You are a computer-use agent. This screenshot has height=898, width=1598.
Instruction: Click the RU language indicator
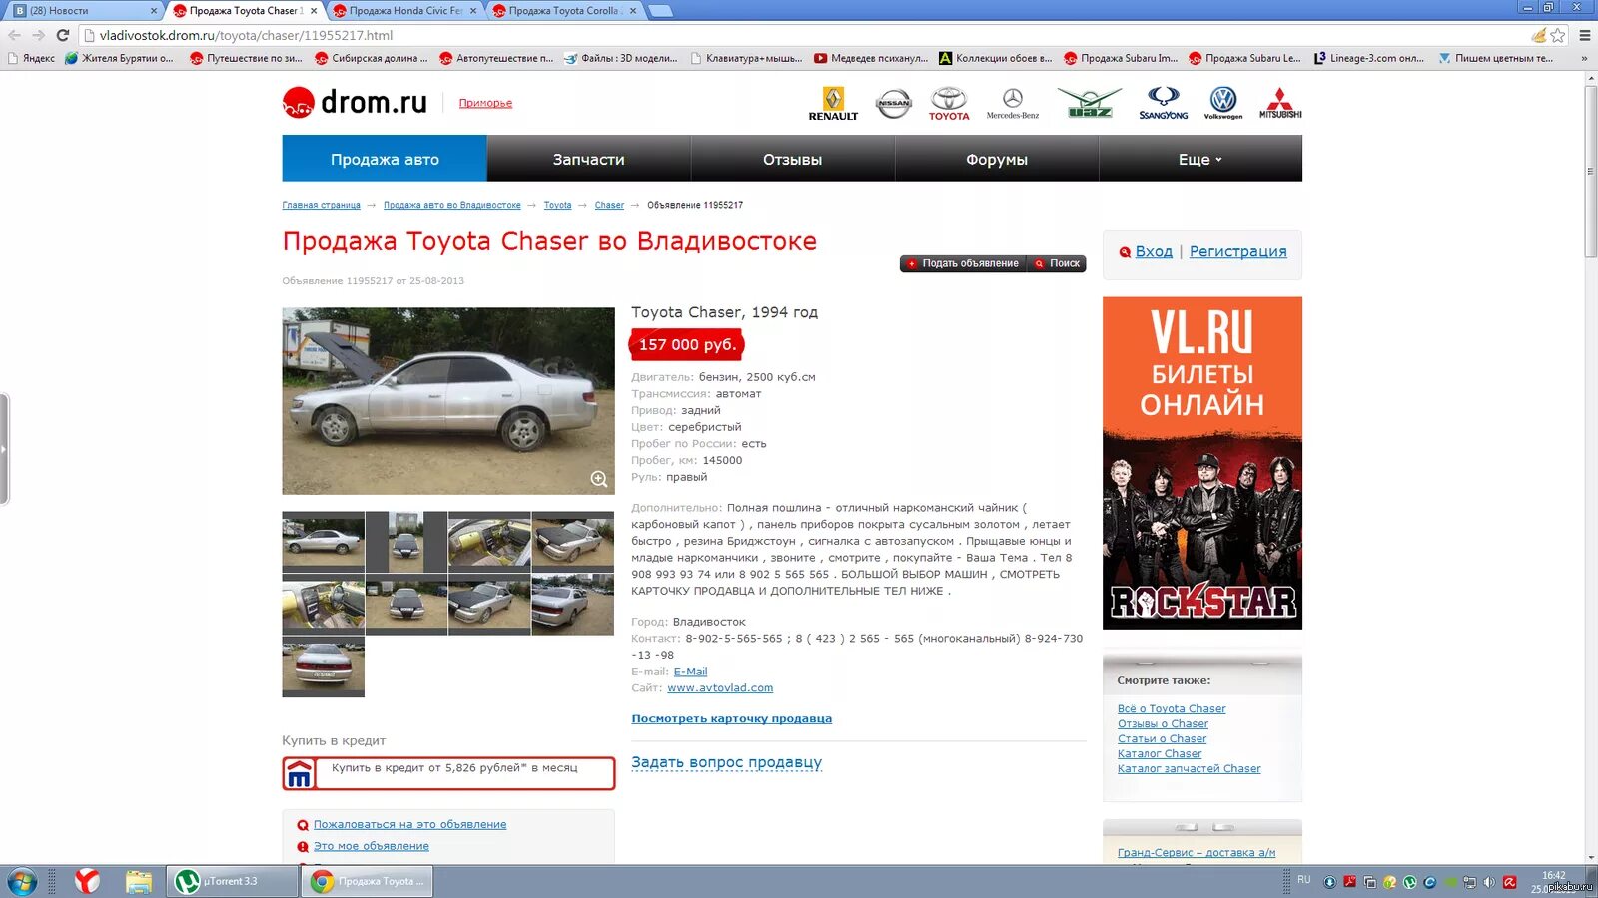pyautogui.click(x=1304, y=880)
